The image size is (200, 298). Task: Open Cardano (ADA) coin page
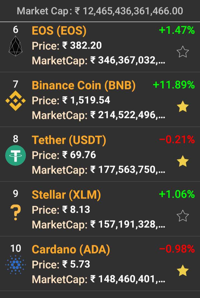(x=71, y=250)
